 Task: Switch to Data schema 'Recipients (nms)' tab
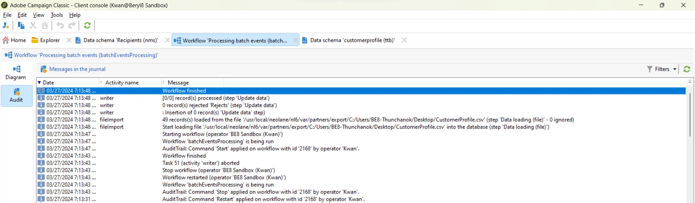tap(117, 40)
